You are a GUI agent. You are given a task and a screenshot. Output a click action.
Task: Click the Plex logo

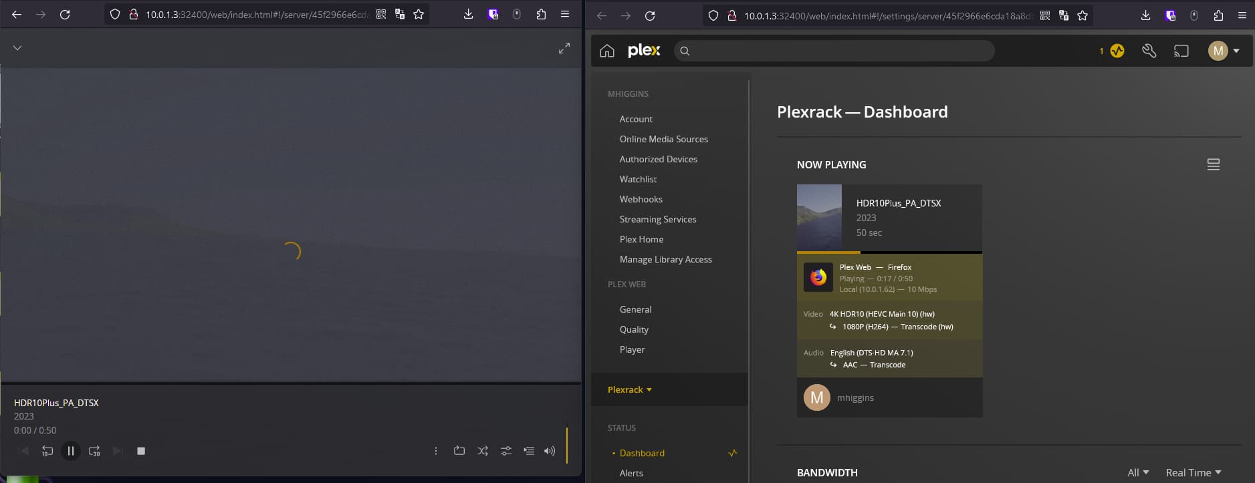tap(644, 51)
